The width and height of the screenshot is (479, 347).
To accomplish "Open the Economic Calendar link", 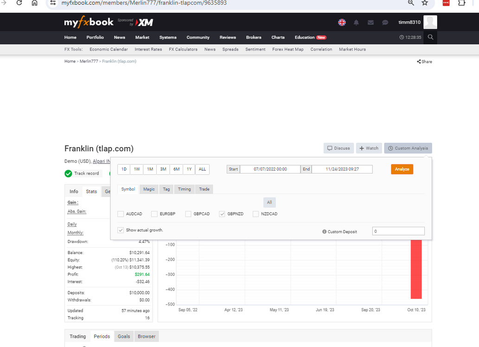I will tap(109, 50).
